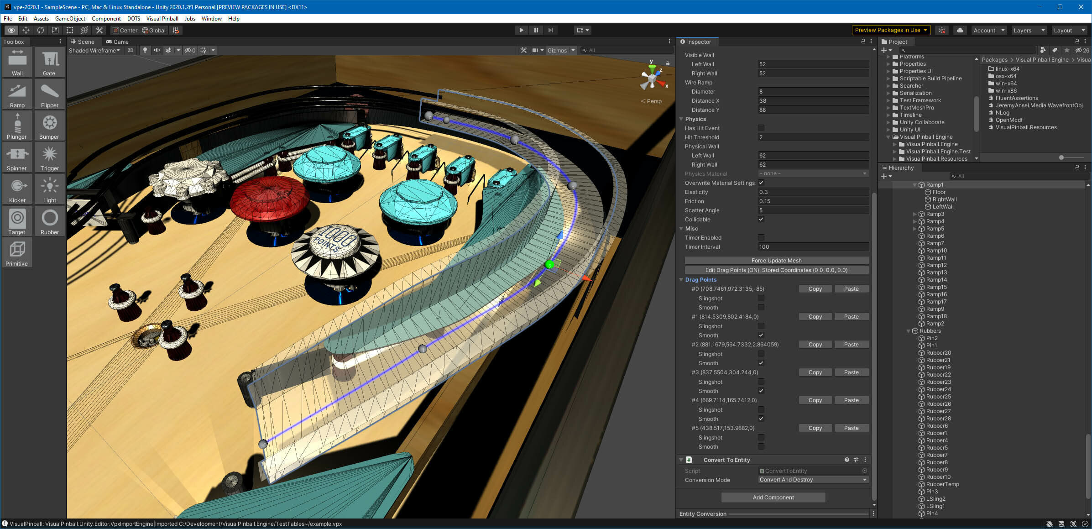This screenshot has width=1092, height=529.
Task: Click Add Component button
Action: point(773,498)
